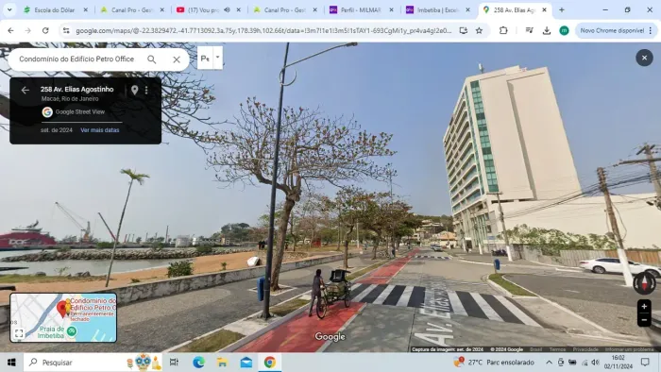Open the notifications center icon

tap(645, 363)
